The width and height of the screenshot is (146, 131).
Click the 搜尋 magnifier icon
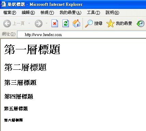(x=89, y=23)
